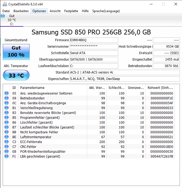The width and height of the screenshot is (182, 188).
Task: Click status orb for Betriebsstunden row 09
Action: tap(6, 98)
